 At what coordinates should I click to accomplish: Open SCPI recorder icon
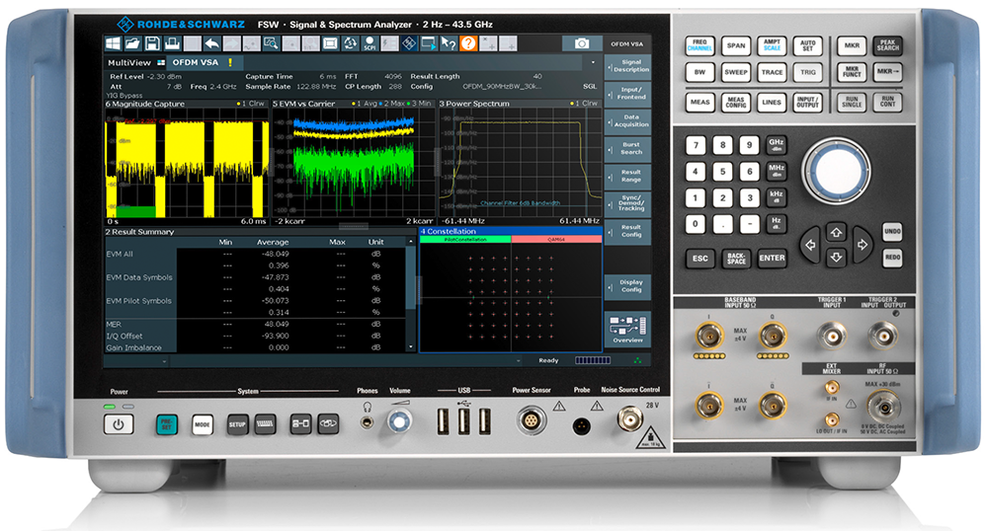(x=370, y=43)
